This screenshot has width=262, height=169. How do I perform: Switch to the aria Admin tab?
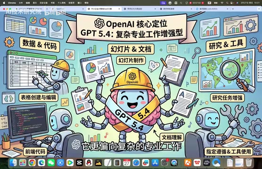coord(212,9)
